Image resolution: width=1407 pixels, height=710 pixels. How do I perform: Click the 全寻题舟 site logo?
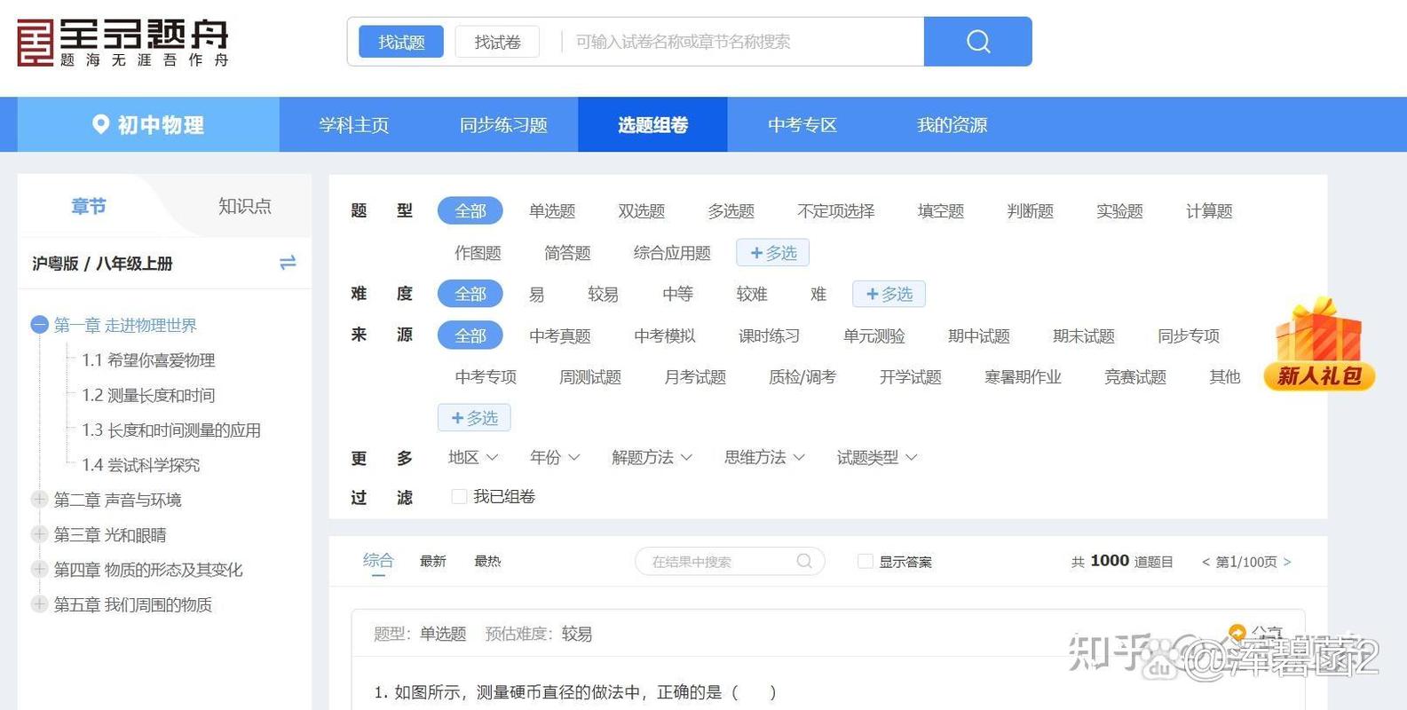pyautogui.click(x=123, y=43)
